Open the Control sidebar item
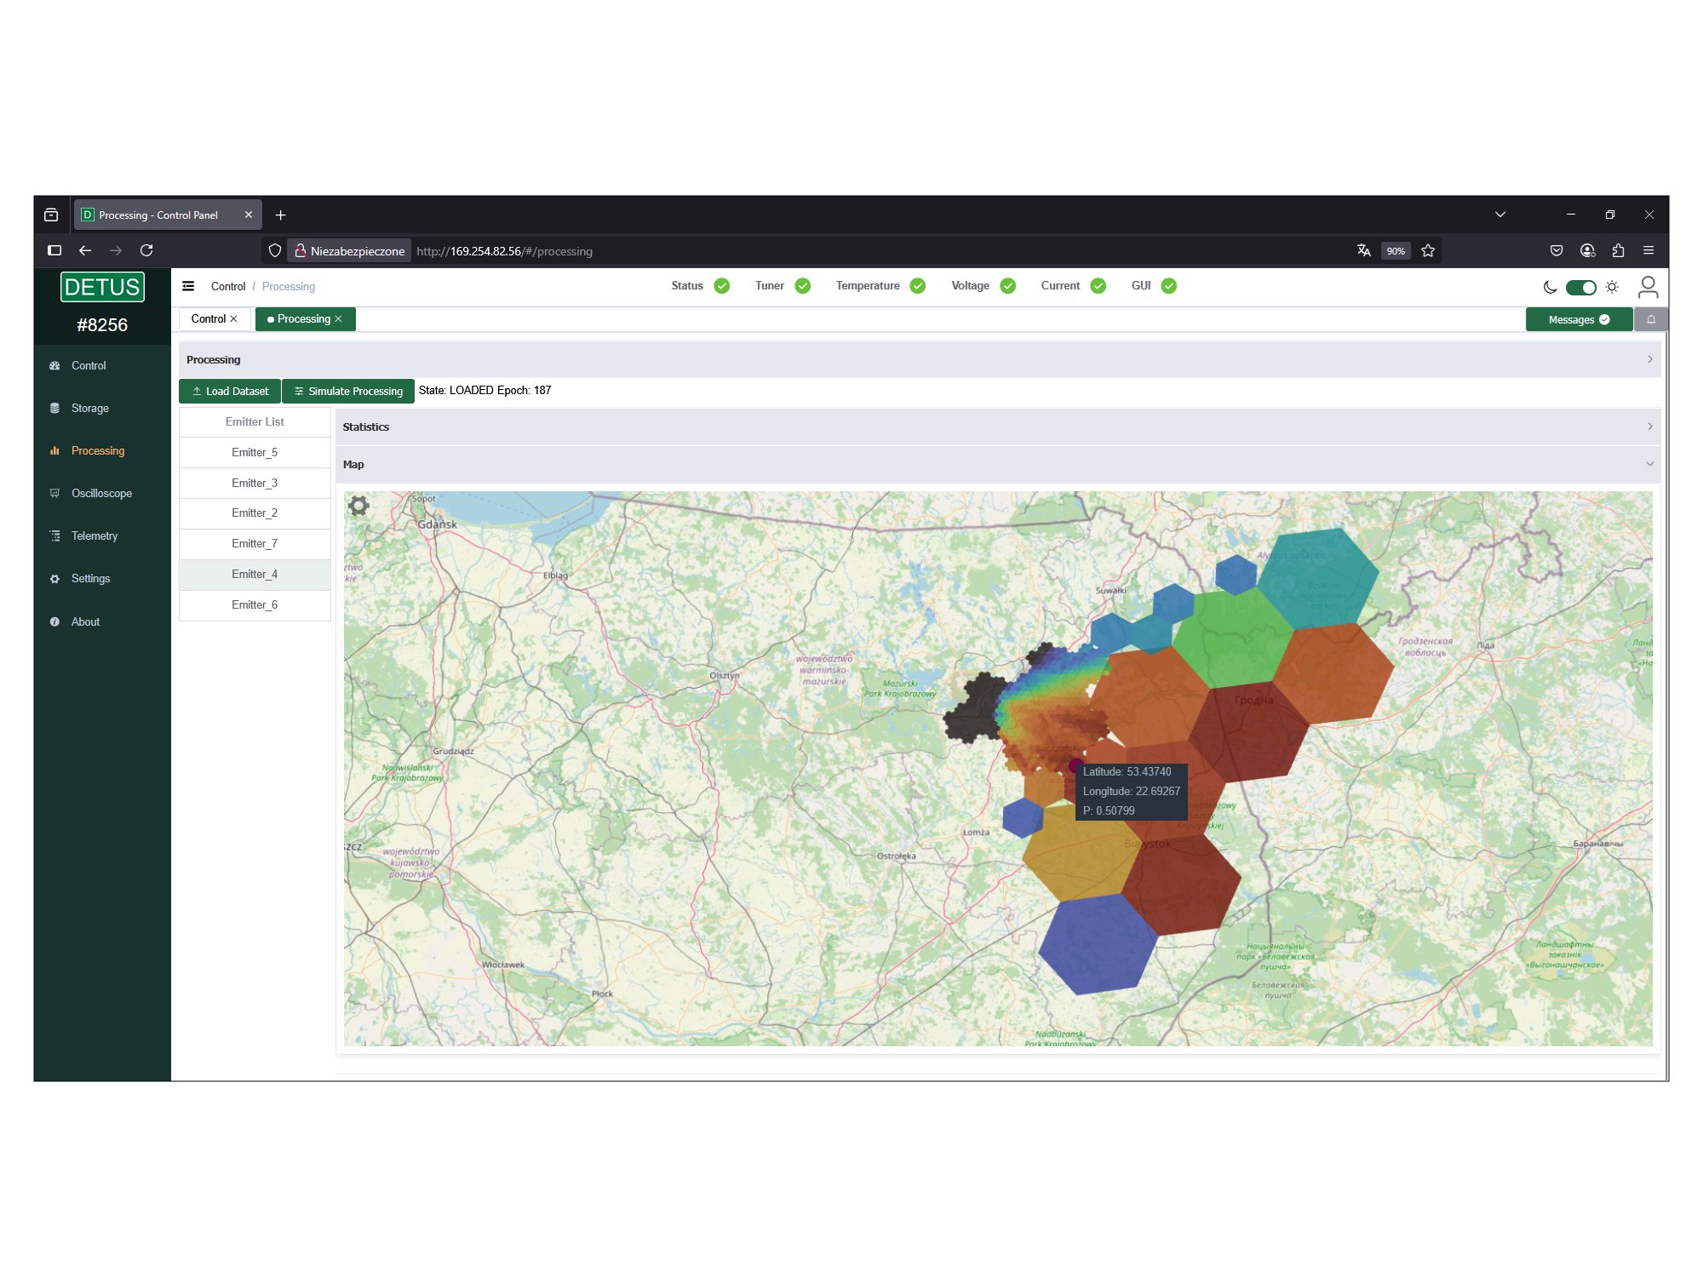 tap(89, 366)
